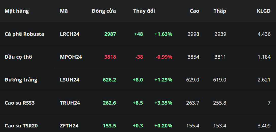This screenshot has width=276, height=132.
Task: Select the Đường trắng commodity name
Action: [x=21, y=80]
